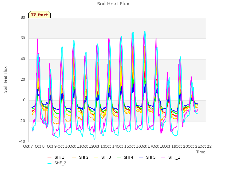The width and height of the screenshot is (227, 170).
Task: Click the vertical Soil Heat Flux axis label
Action: [x=5, y=79]
